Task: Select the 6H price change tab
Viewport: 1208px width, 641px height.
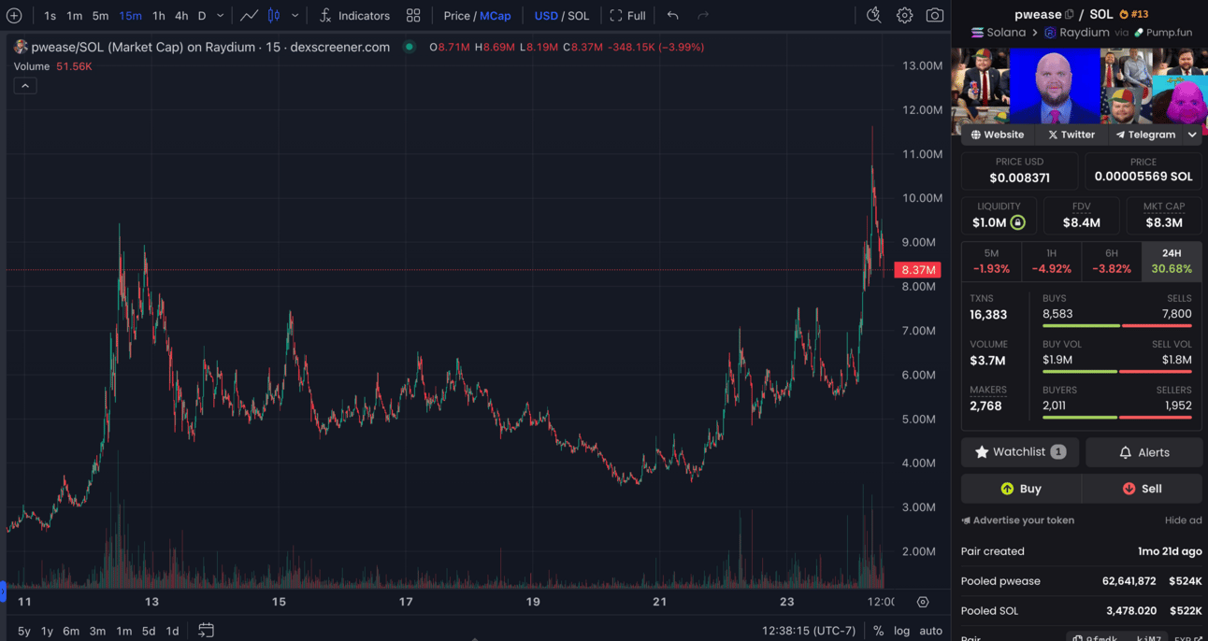Action: (x=1112, y=261)
